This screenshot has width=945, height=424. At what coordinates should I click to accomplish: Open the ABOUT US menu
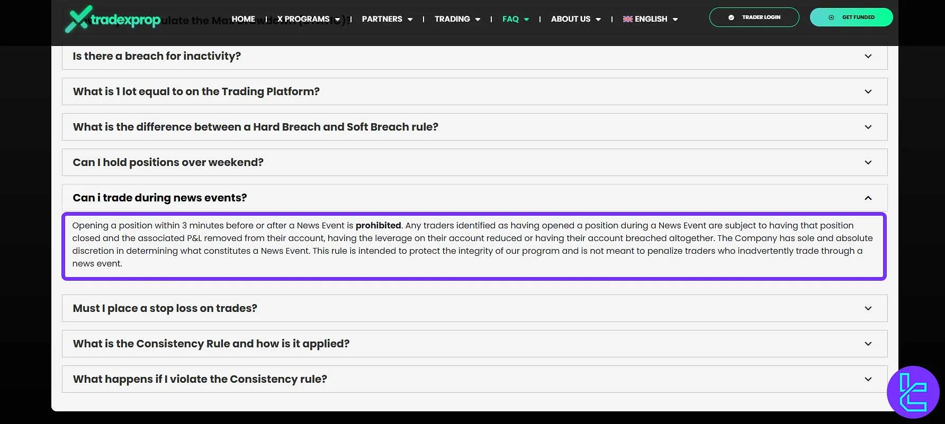(x=575, y=19)
